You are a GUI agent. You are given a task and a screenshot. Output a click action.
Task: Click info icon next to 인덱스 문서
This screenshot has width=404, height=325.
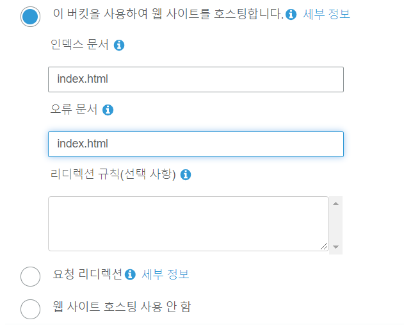tap(119, 45)
